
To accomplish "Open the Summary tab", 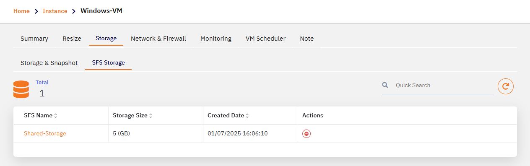I will point(34,39).
